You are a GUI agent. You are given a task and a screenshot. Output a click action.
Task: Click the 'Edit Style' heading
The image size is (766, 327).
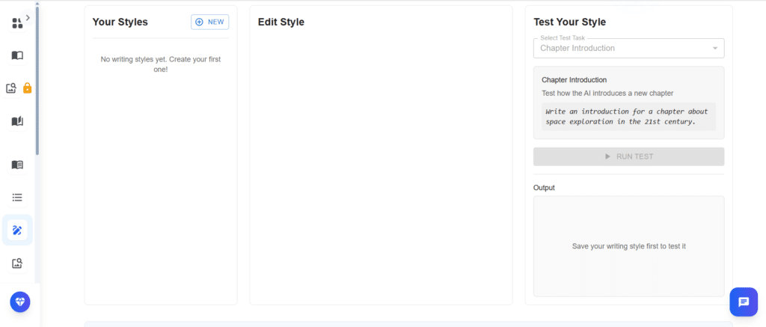click(x=281, y=22)
